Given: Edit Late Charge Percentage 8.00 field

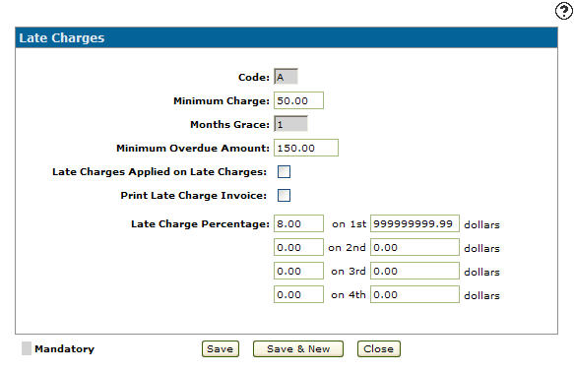Looking at the screenshot, I should click(298, 223).
